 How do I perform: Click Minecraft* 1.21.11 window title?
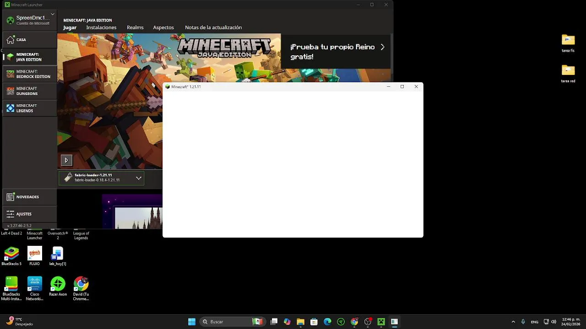tap(186, 87)
